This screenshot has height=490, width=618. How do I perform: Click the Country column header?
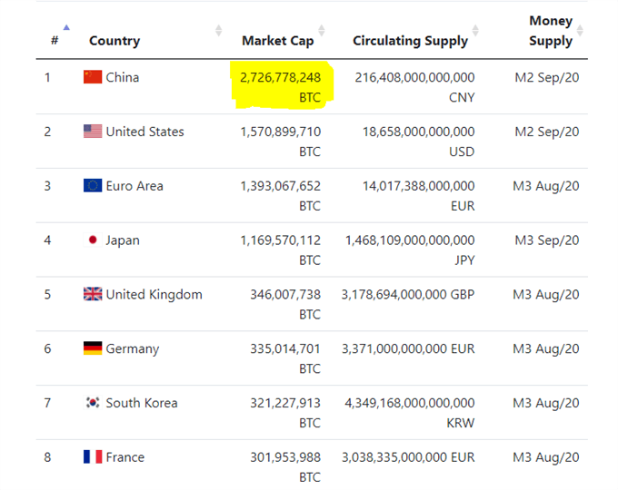pyautogui.click(x=115, y=41)
